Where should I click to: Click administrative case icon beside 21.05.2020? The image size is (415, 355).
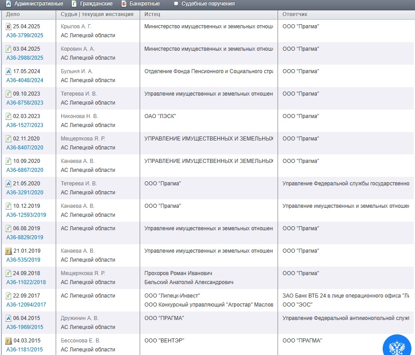[9, 184]
